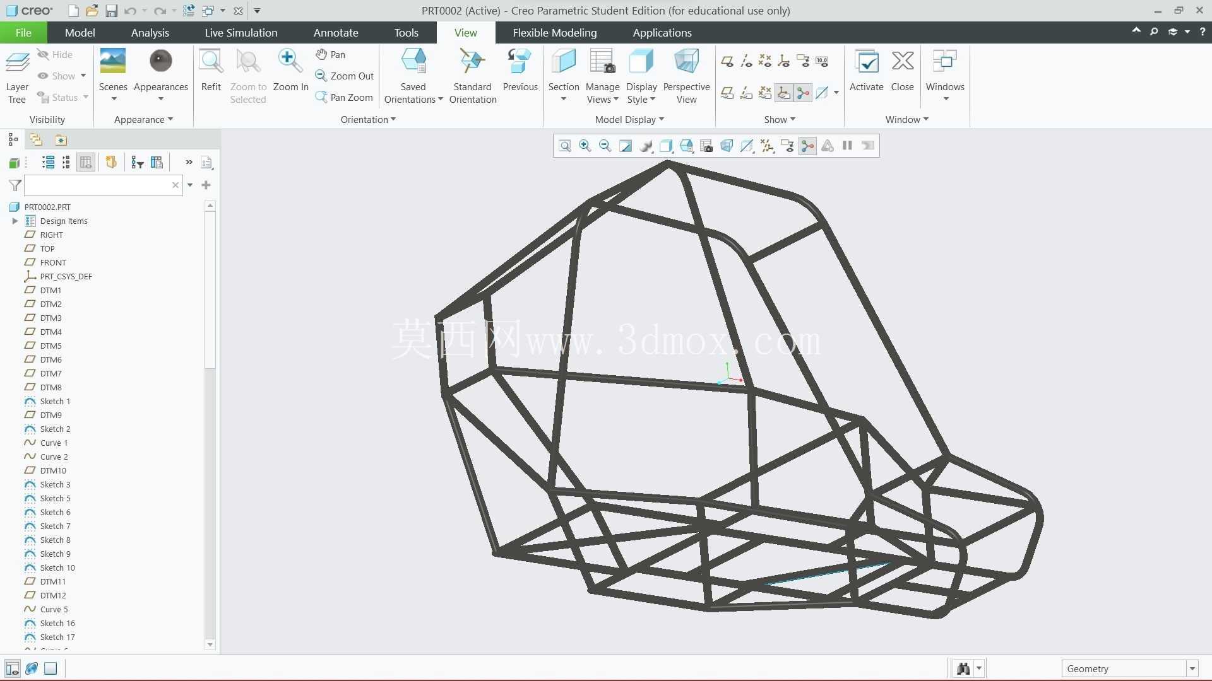Toggle model tree columns display

point(86,163)
